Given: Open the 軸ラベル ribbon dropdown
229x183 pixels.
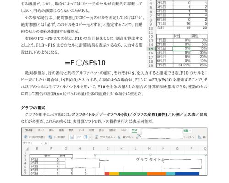Looking at the screenshot, I should (125, 137).
